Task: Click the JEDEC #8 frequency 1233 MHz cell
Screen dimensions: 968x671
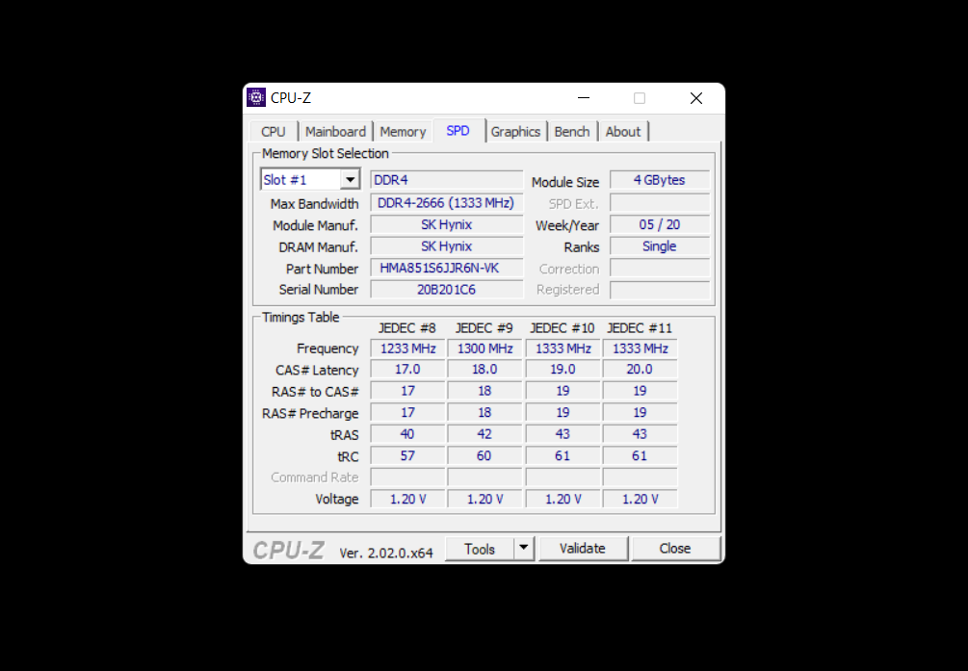Action: (407, 348)
